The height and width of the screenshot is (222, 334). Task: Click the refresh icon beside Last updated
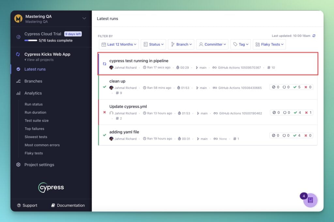314,36
